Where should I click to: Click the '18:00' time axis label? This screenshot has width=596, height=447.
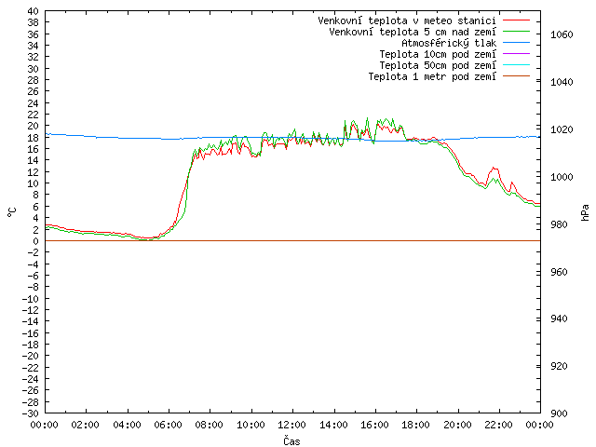tap(416, 425)
